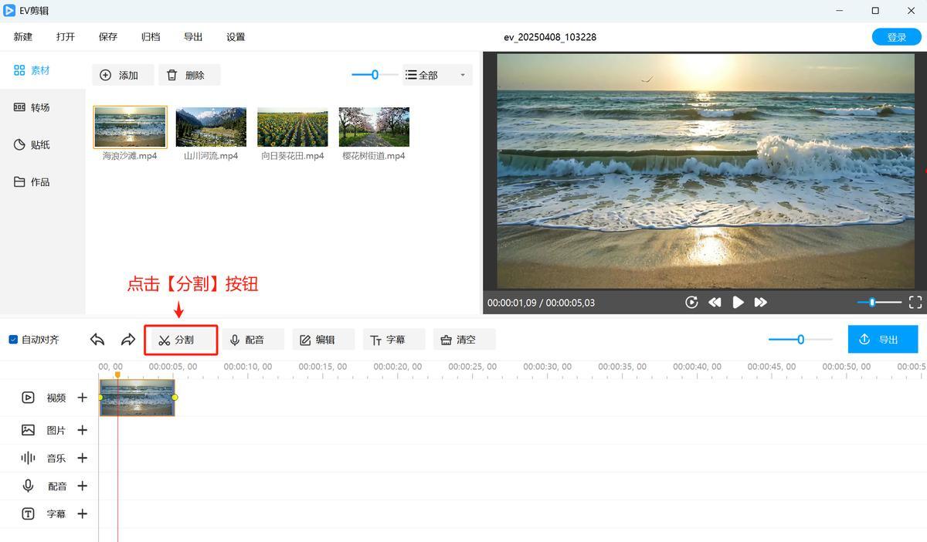Viewport: 927px width, 542px height.
Task: Click the 添加 add material button
Action: [x=123, y=75]
